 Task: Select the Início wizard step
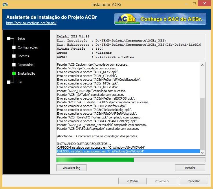21,39
